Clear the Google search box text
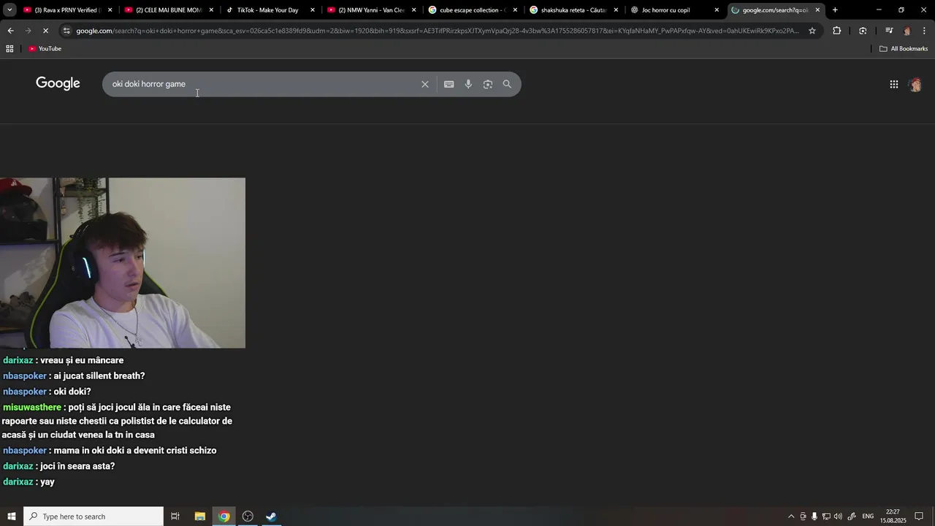 (424, 84)
